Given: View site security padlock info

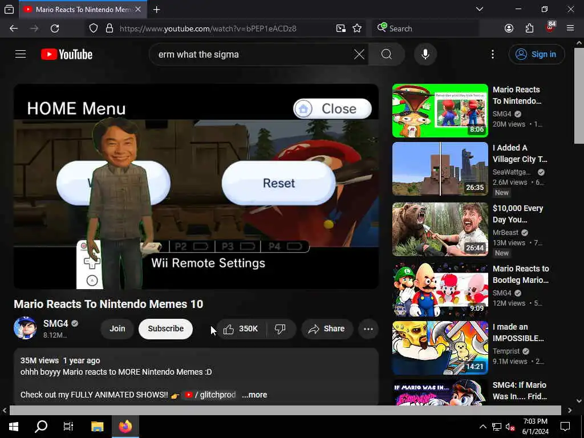Looking at the screenshot, I should 109,29.
